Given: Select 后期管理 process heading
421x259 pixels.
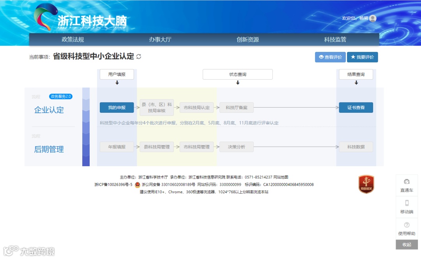Looking at the screenshot, I should tap(49, 149).
